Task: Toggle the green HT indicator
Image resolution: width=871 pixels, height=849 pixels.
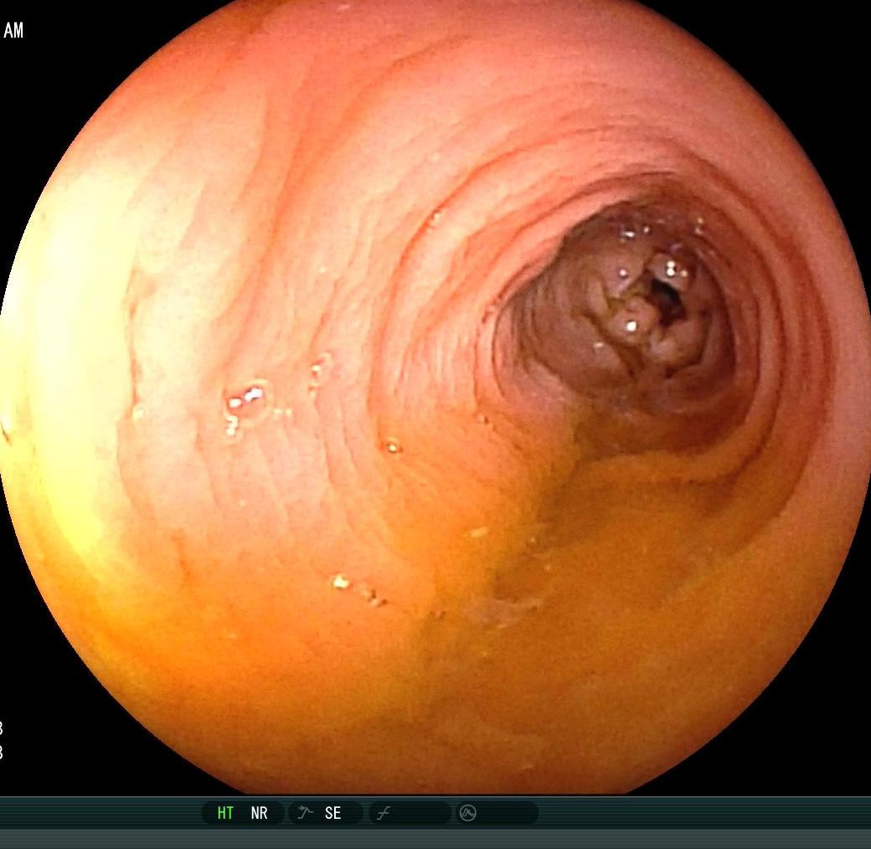Action: tap(225, 813)
